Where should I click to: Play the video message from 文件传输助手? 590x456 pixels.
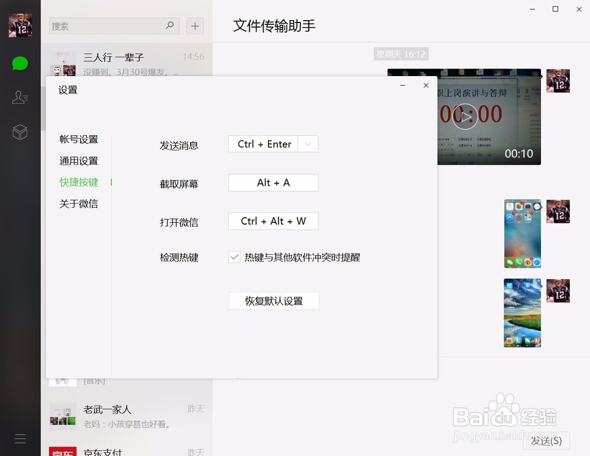pyautogui.click(x=466, y=116)
